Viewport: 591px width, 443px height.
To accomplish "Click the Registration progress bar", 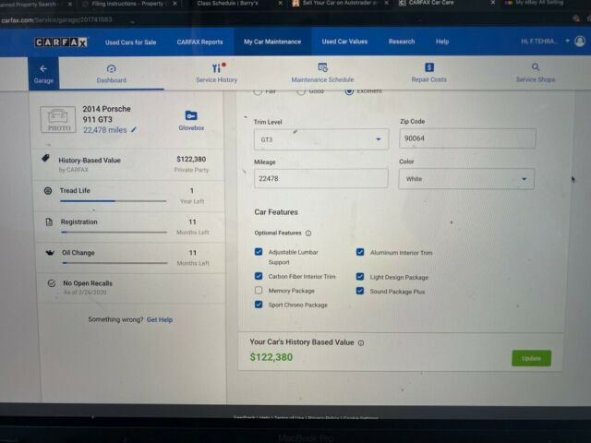I will coord(114,233).
